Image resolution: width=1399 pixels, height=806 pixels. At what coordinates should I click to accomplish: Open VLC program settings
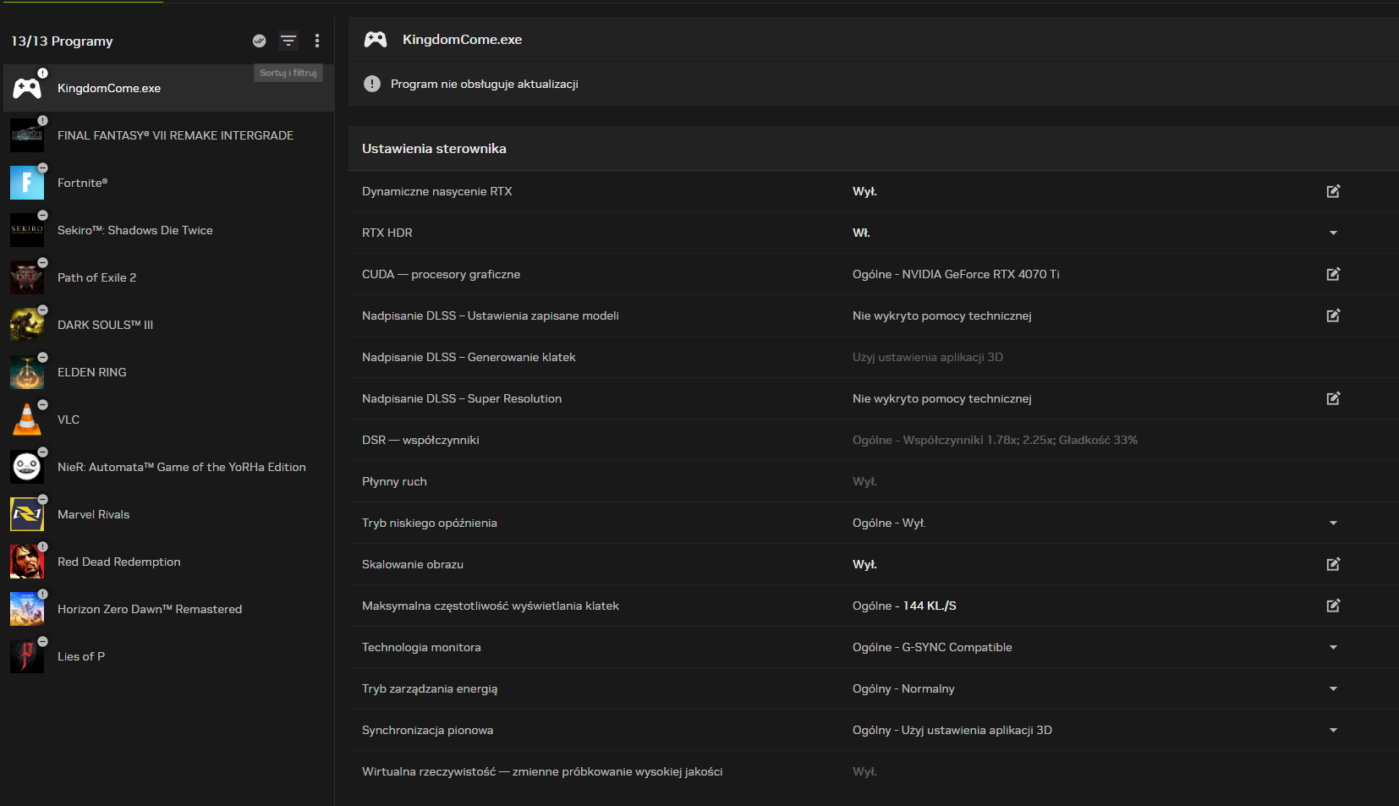[x=69, y=419]
